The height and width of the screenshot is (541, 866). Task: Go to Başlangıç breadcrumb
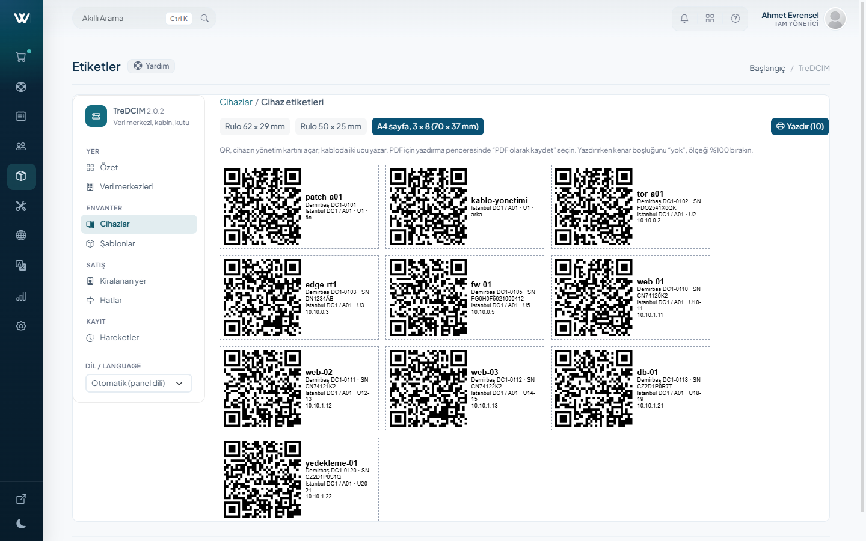[x=767, y=68]
